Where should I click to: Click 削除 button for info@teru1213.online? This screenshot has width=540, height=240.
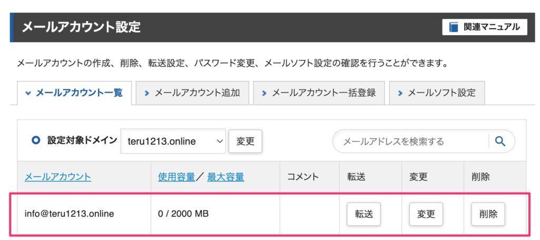488,214
